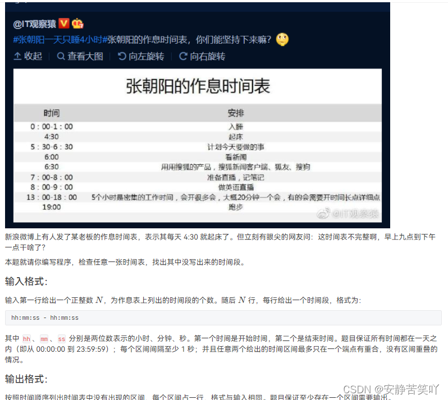Click the 输出格式 heading
Screen dimensions: 448x400
pyautogui.click(x=26, y=379)
